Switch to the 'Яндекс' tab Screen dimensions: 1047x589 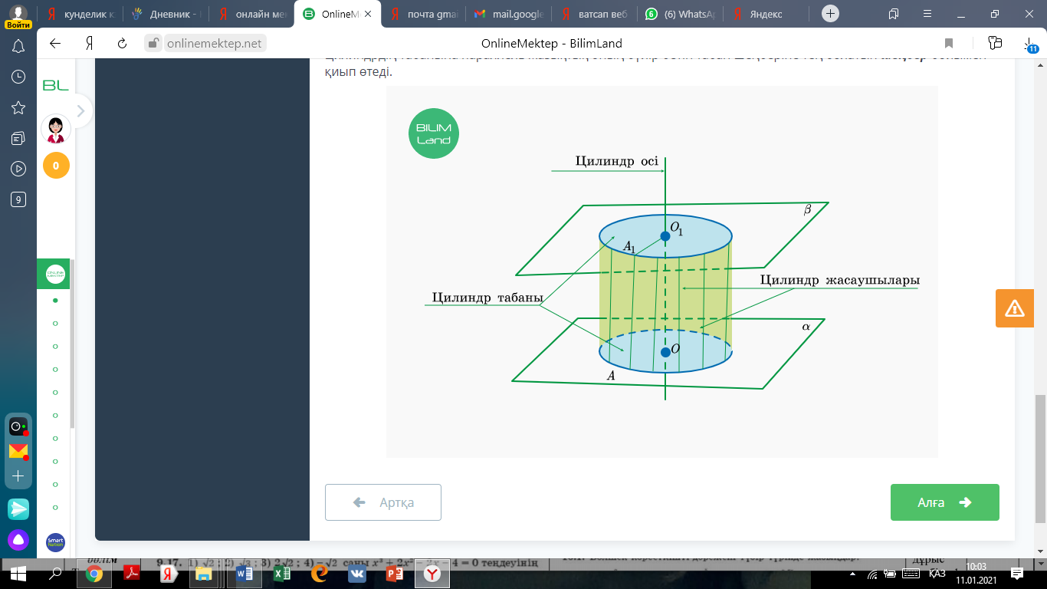(x=767, y=14)
